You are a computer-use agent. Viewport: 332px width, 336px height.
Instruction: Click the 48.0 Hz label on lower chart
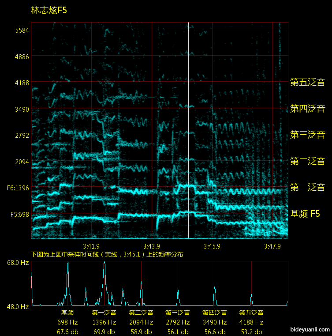18,306
